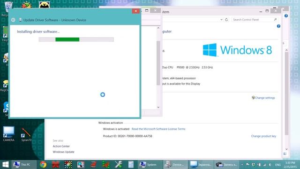Minimize the System window

coord(261,11)
